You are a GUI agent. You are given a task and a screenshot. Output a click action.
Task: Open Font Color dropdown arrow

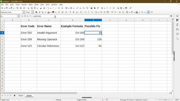point(51,12)
